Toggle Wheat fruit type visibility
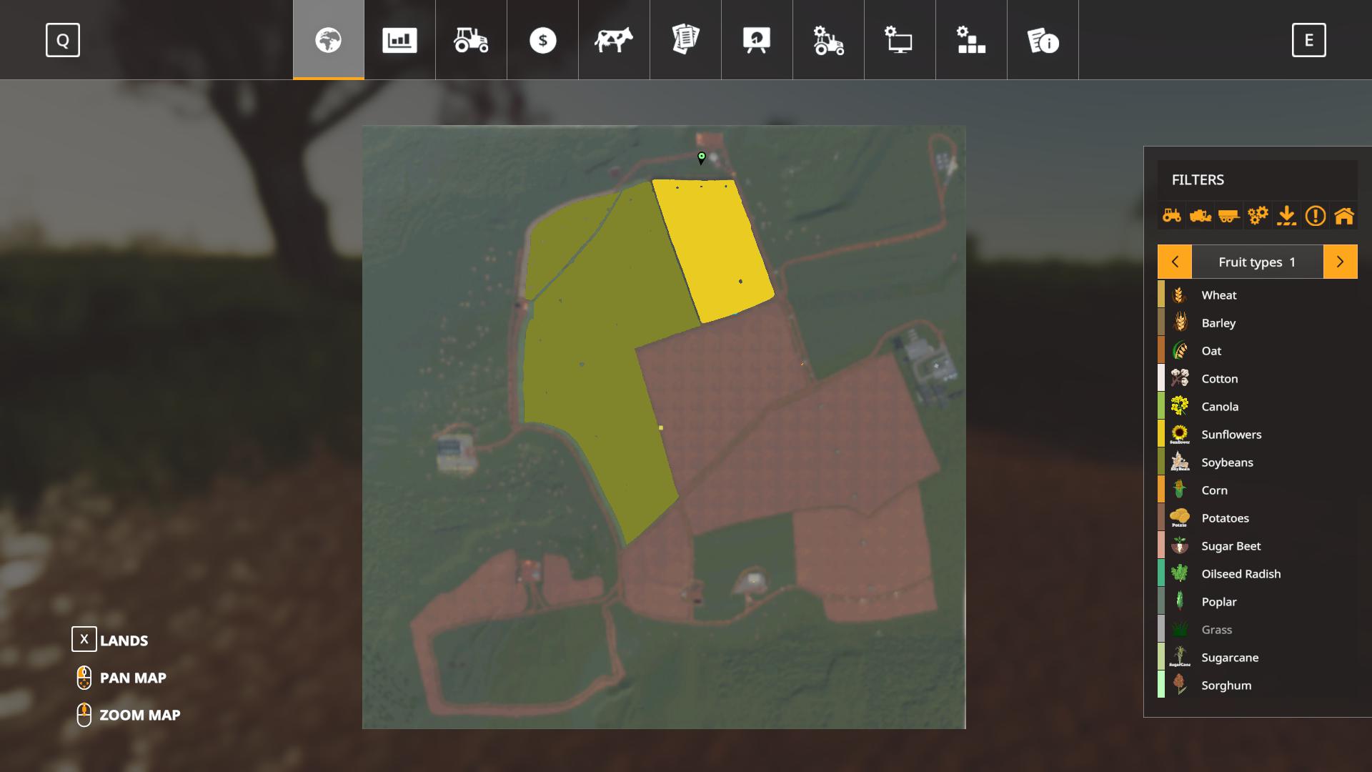 pyautogui.click(x=1218, y=295)
